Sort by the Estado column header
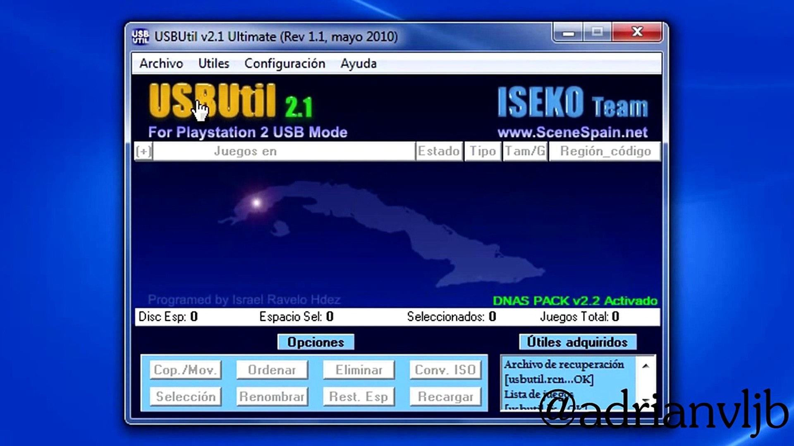The width and height of the screenshot is (794, 446). tap(439, 151)
